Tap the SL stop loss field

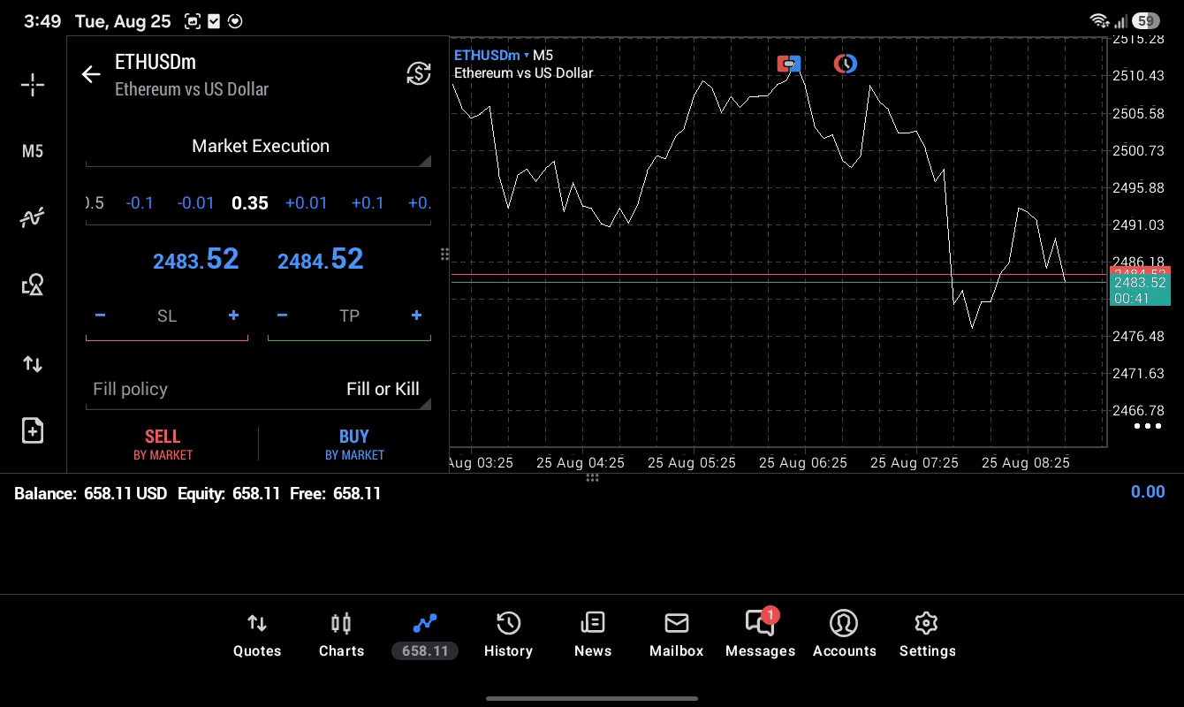click(167, 316)
